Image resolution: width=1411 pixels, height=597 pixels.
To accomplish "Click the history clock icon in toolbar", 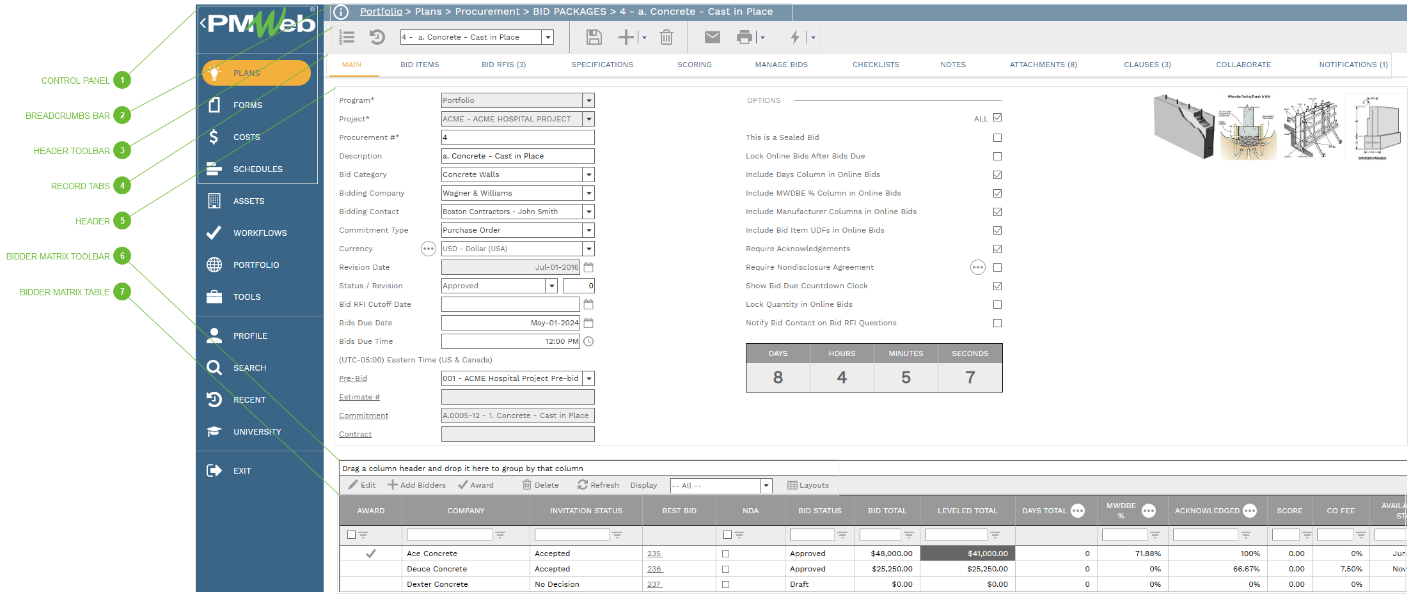I will pyautogui.click(x=377, y=38).
